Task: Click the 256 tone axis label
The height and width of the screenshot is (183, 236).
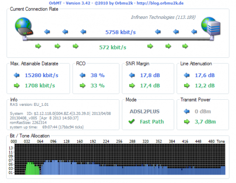Action: [119, 142]
